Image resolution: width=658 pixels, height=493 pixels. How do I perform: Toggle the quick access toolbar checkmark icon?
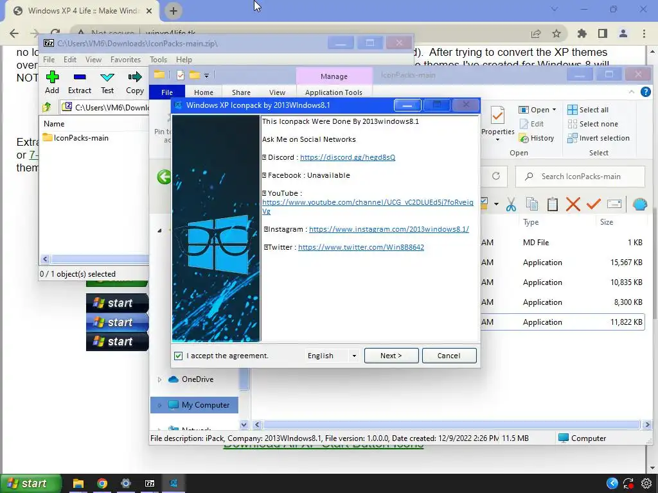[181, 75]
